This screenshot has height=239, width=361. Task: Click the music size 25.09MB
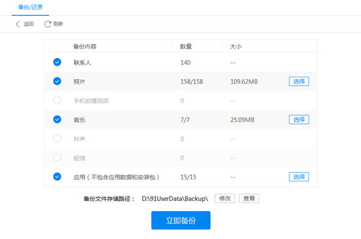(x=242, y=120)
